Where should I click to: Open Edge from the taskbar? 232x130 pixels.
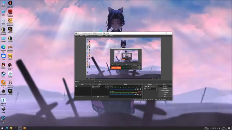7,128
